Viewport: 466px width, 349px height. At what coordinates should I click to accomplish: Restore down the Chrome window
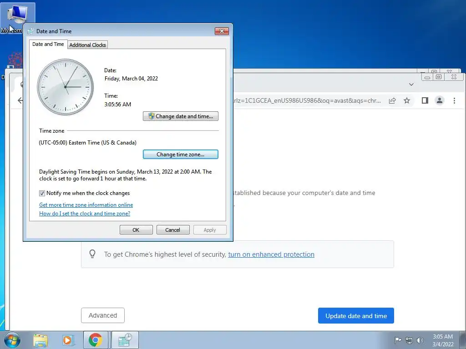click(x=439, y=77)
